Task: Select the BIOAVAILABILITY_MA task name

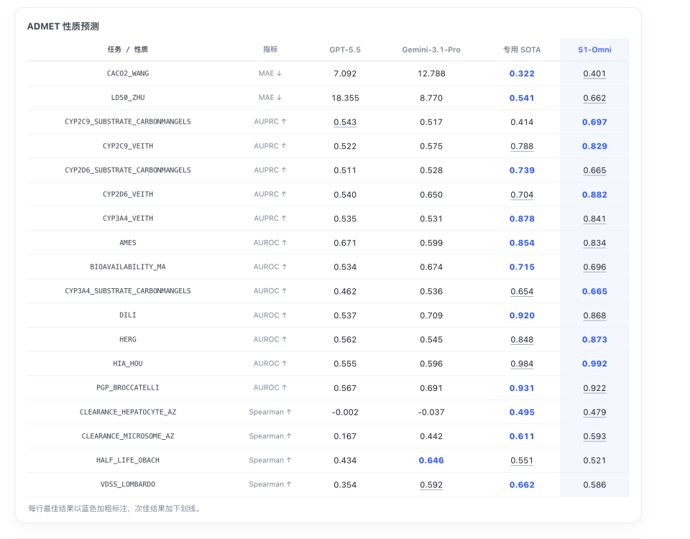Action: 128,267
